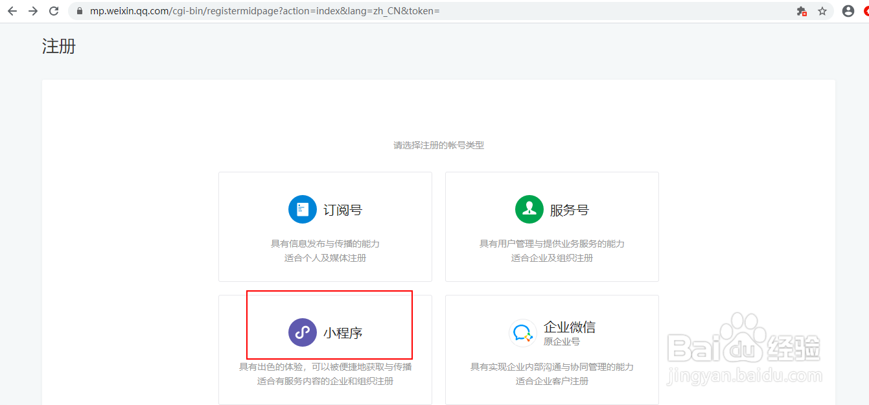This screenshot has height=405, width=869.
Task: Open the extensions puzzle icon
Action: 802,11
